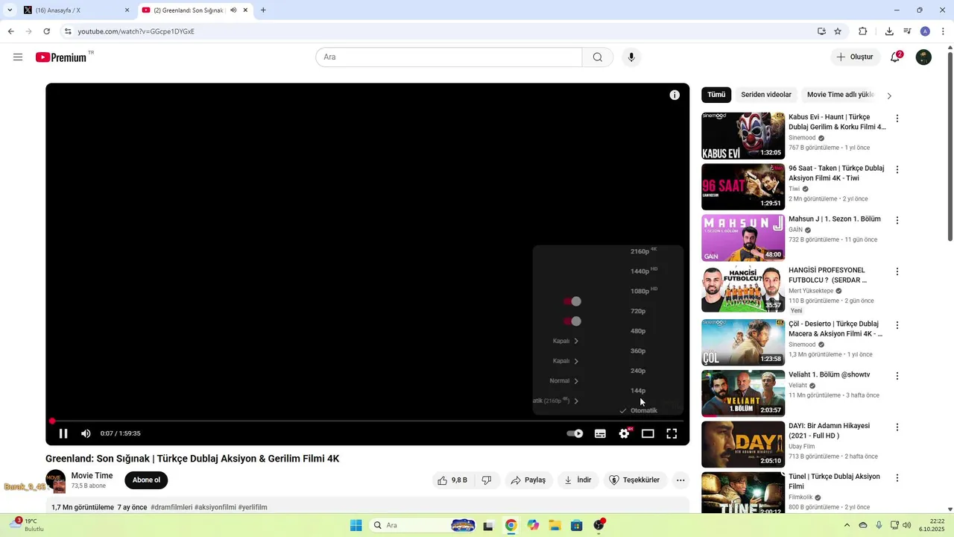Click Paylaş share button

click(528, 480)
